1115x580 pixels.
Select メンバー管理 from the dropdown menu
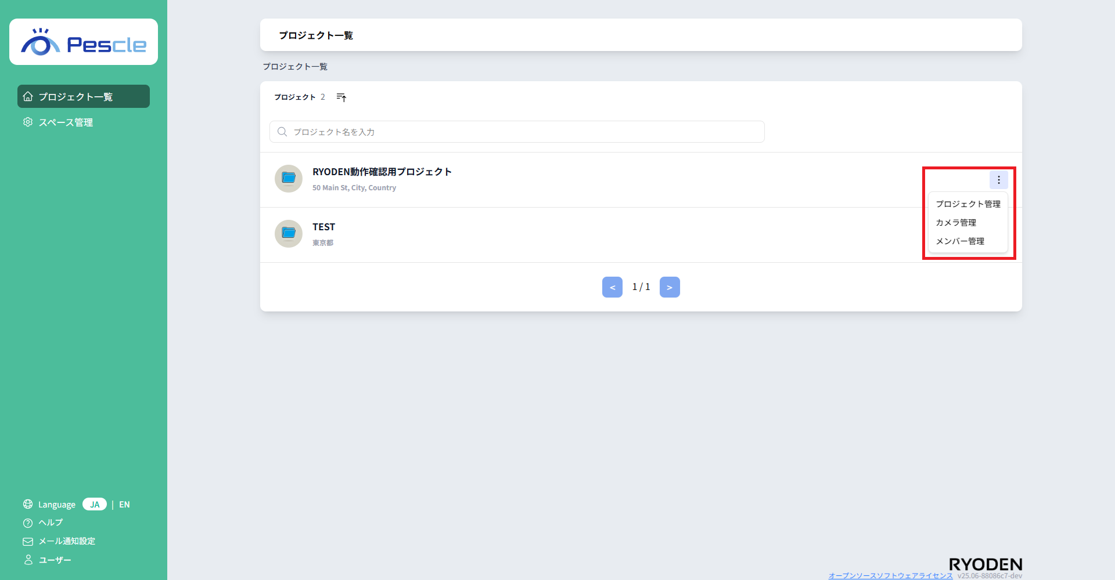click(960, 241)
